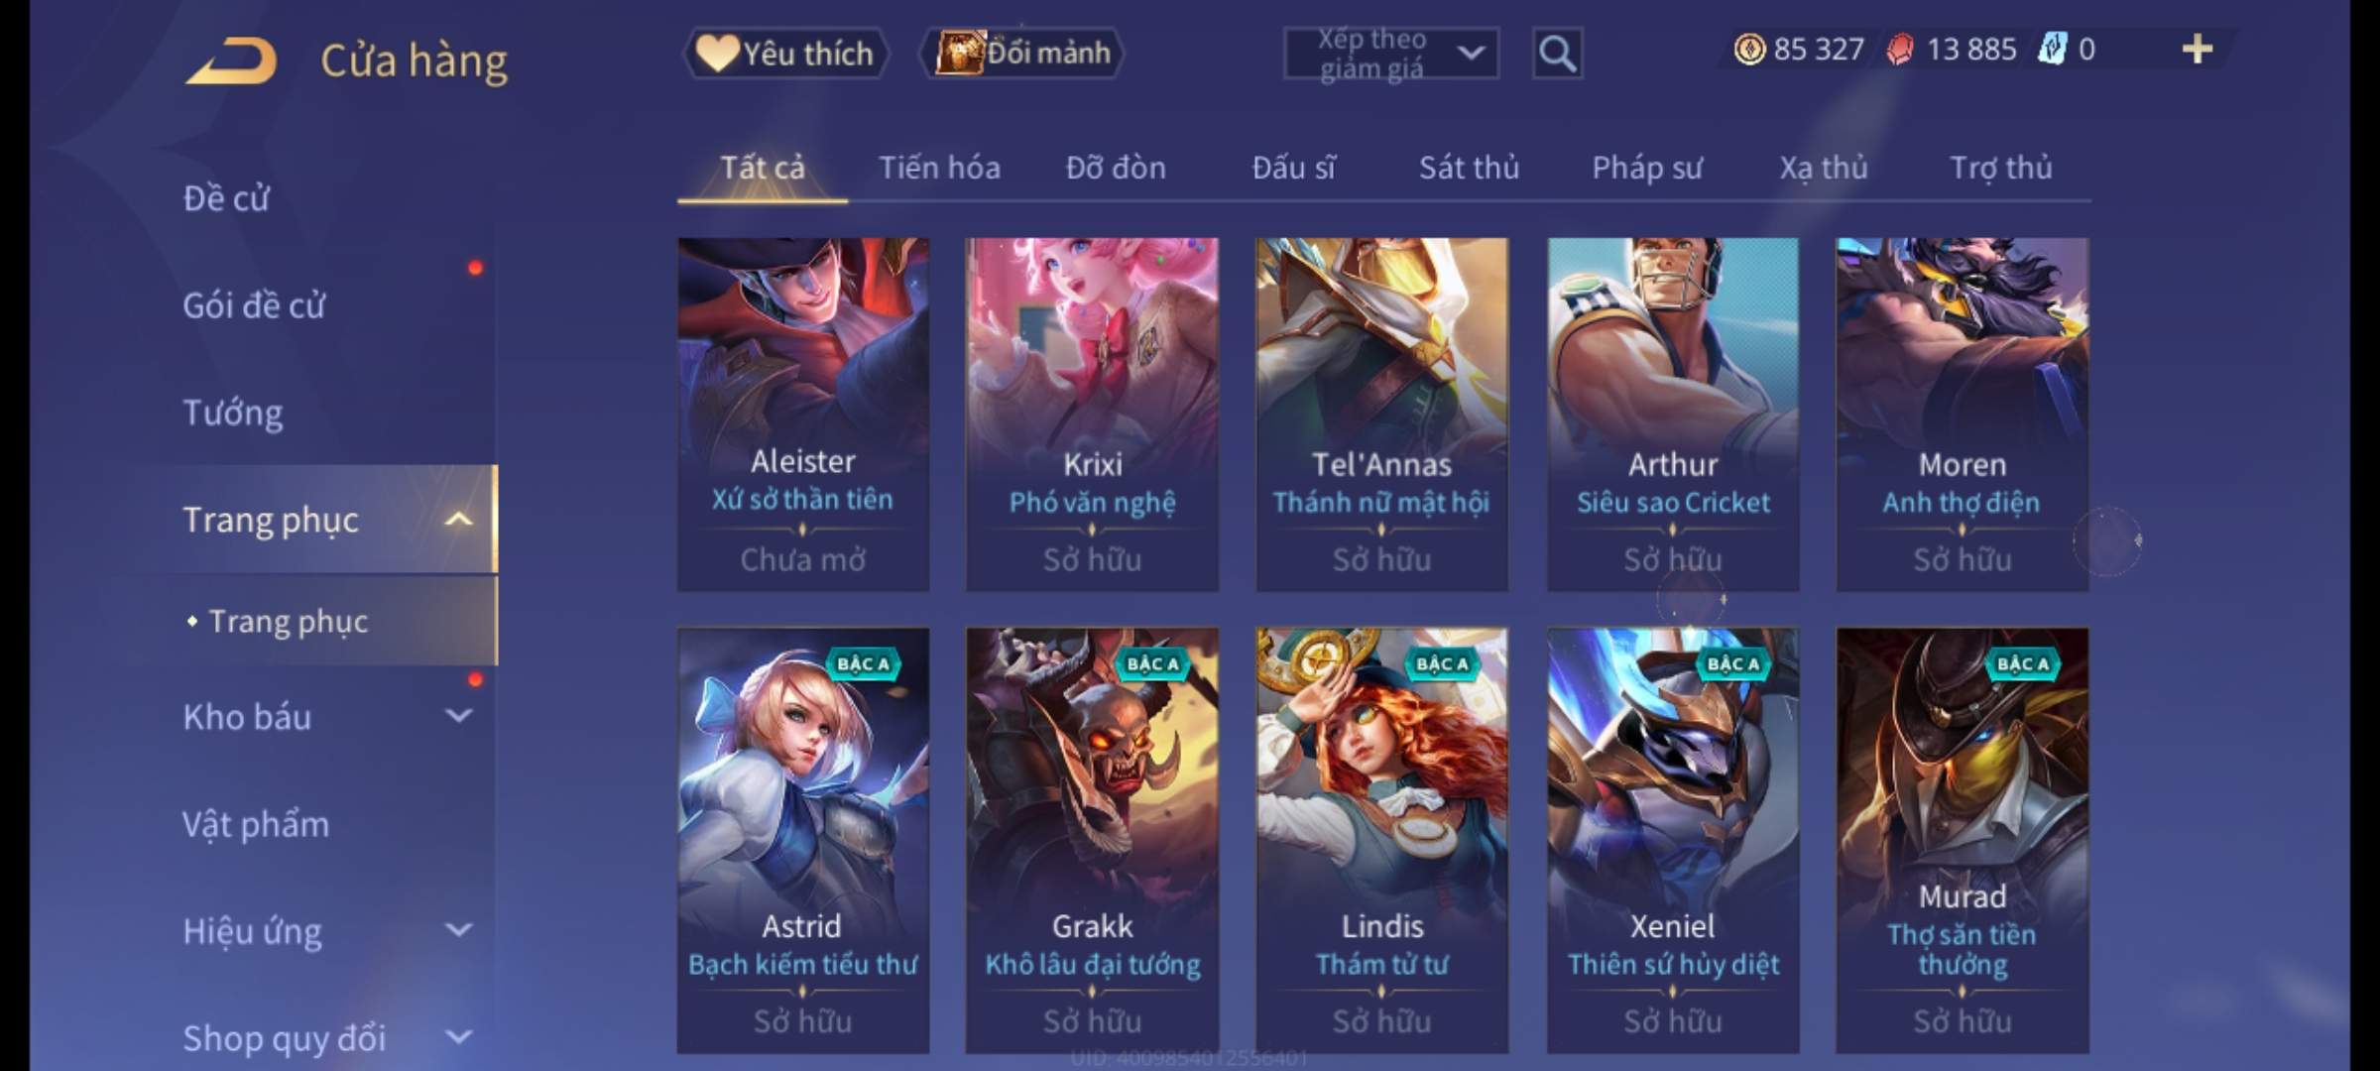The height and width of the screenshot is (1071, 2380).
Task: Switch to the Pháp sư tab
Action: pos(1646,168)
